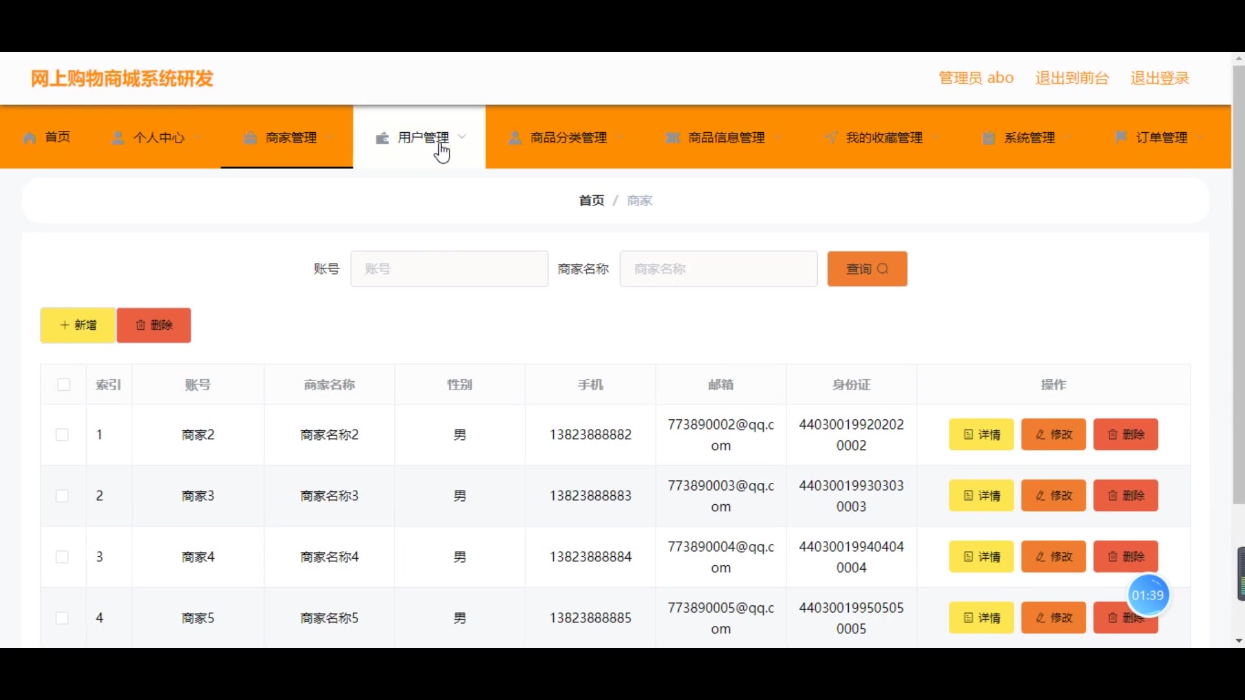Click the 商品信息管理 menu icon

672,138
